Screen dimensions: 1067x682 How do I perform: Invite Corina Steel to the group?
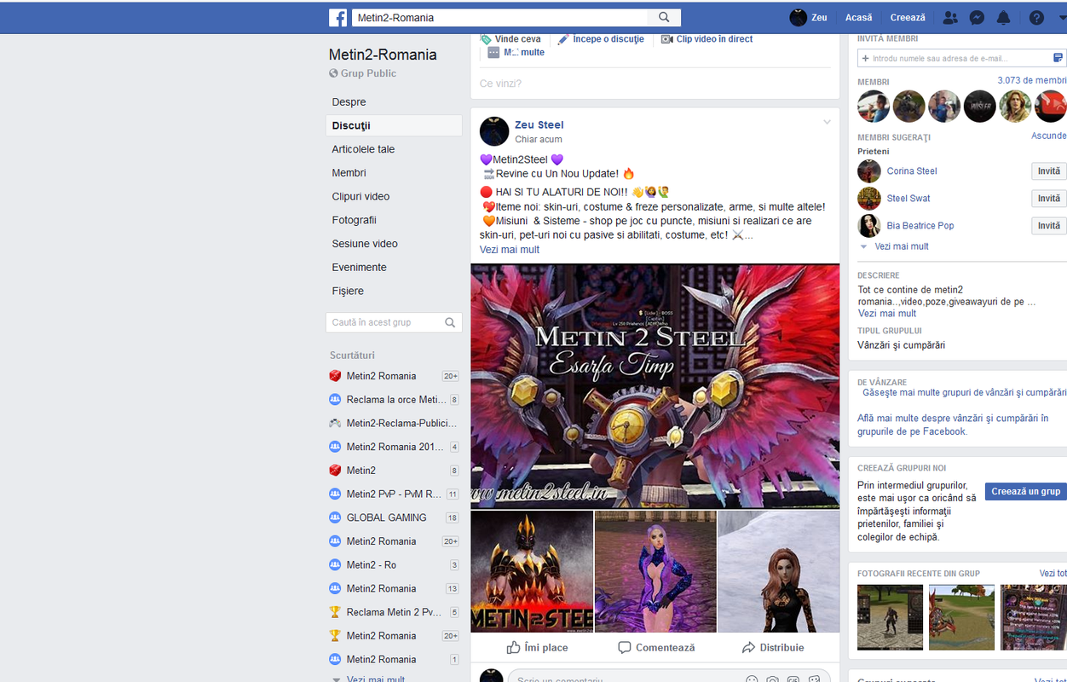(1049, 171)
